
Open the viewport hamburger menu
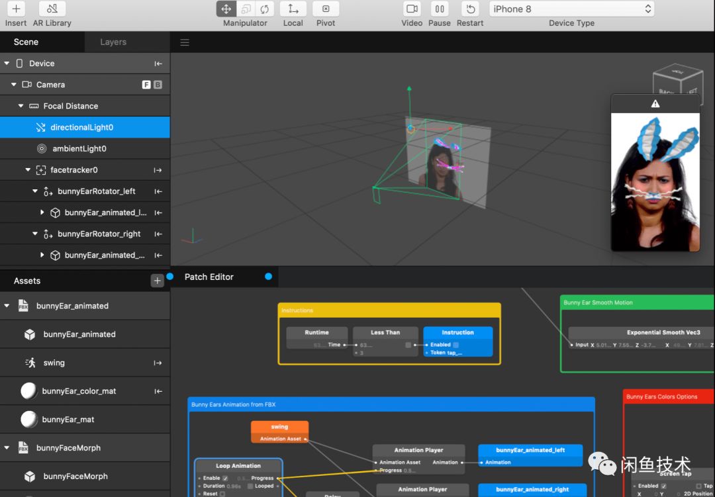185,42
